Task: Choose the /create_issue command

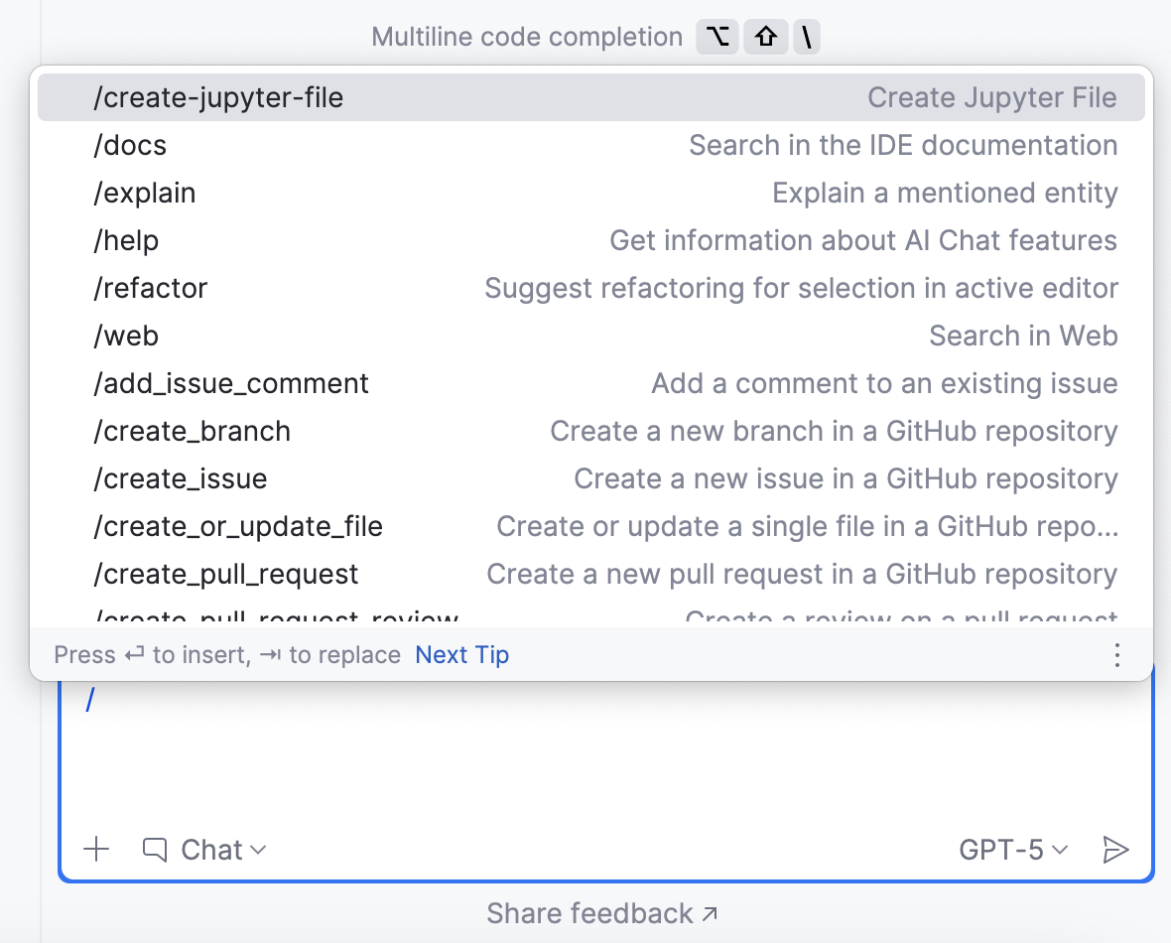Action: tap(181, 478)
